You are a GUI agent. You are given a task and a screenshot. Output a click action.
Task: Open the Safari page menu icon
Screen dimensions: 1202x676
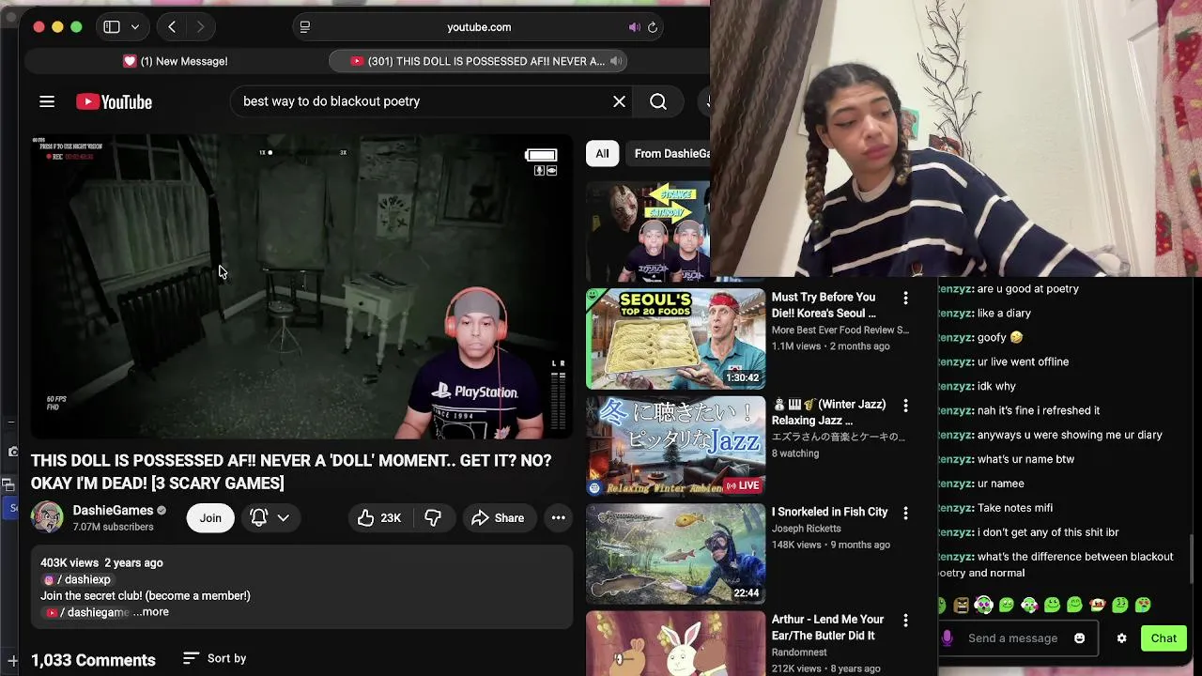click(x=304, y=27)
